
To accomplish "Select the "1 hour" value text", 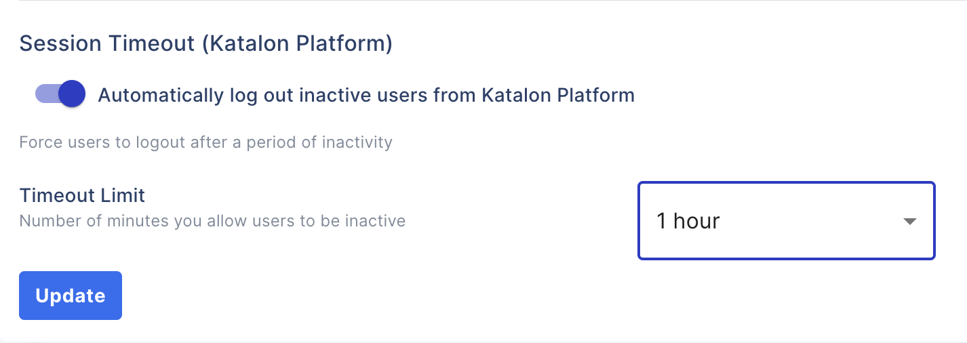I will pos(688,221).
